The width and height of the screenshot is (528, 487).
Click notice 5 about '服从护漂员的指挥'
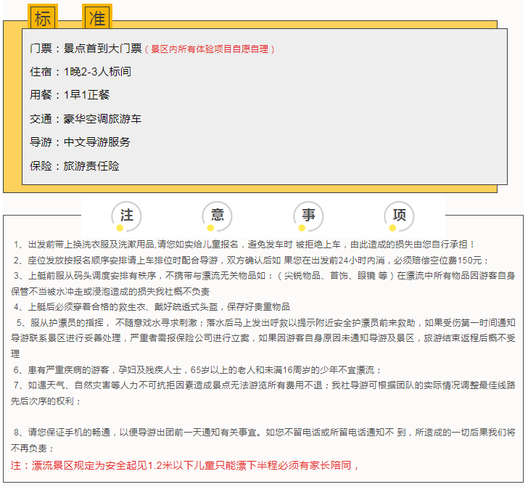click(x=265, y=323)
